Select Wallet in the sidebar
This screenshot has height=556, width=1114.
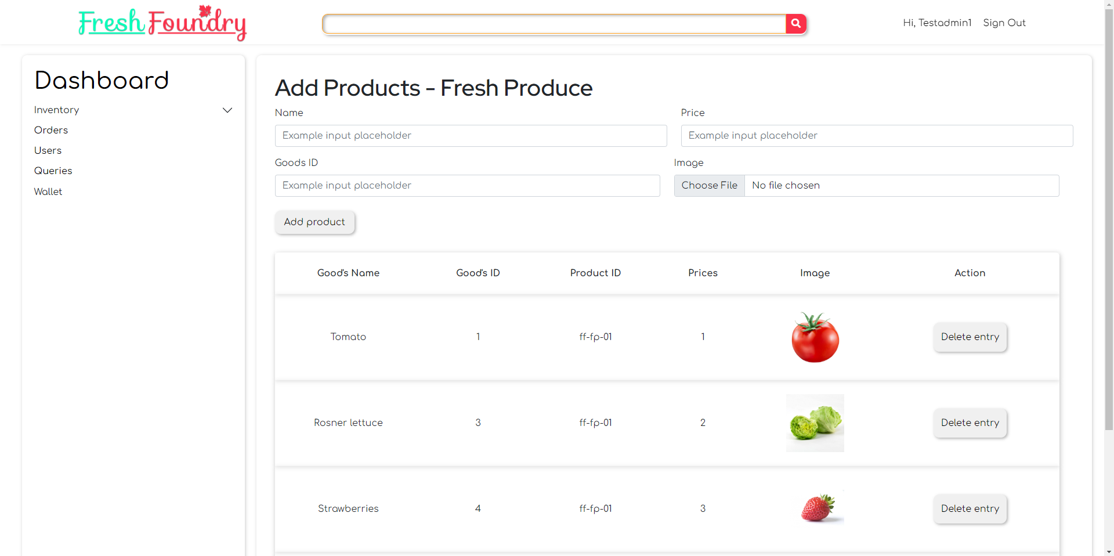click(48, 192)
